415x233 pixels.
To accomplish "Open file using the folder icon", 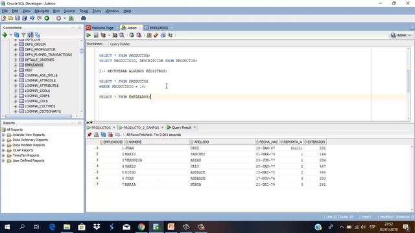I will pyautogui.click(x=10, y=18).
